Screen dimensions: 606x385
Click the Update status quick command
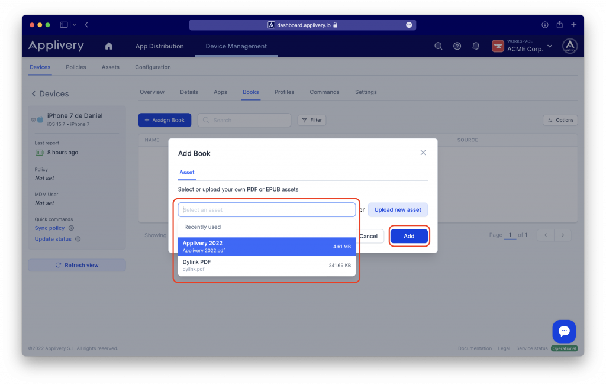[53, 239]
